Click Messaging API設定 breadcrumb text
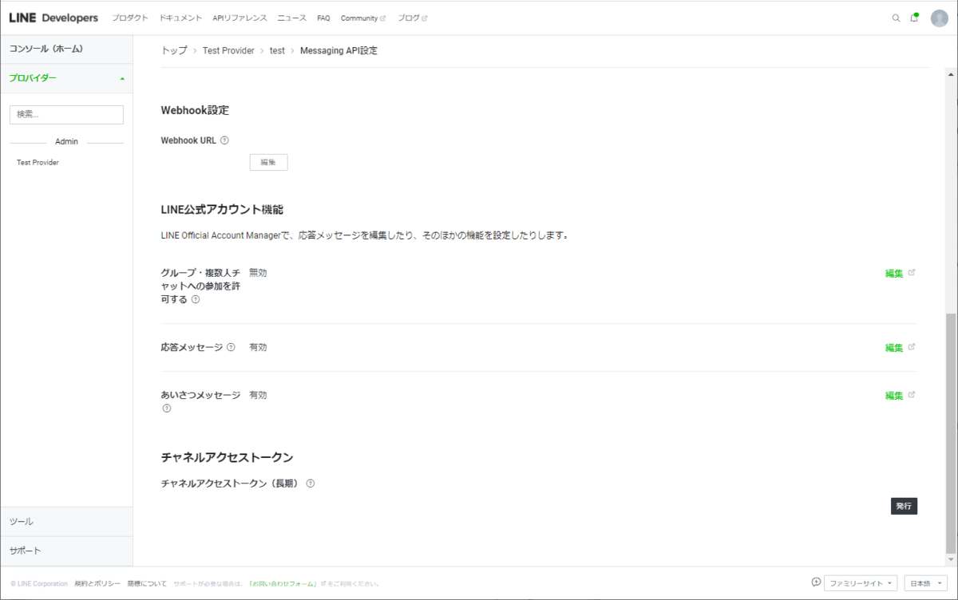The image size is (958, 600). [x=338, y=50]
